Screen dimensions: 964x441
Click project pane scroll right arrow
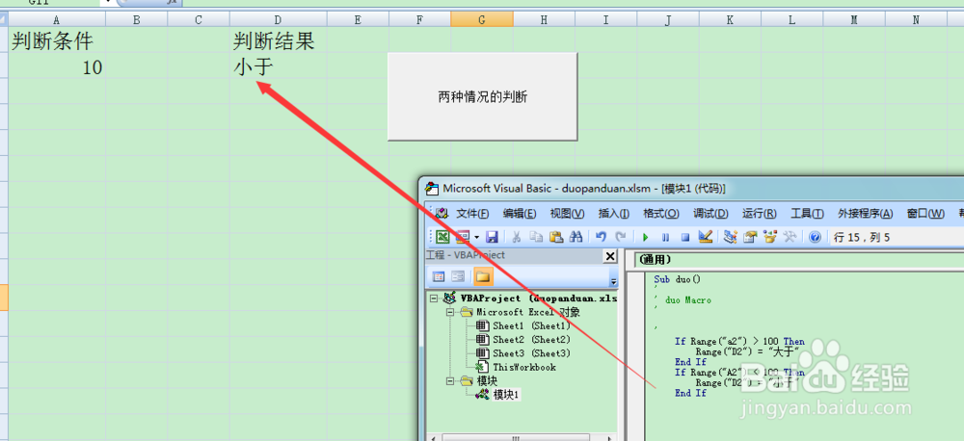[610, 438]
